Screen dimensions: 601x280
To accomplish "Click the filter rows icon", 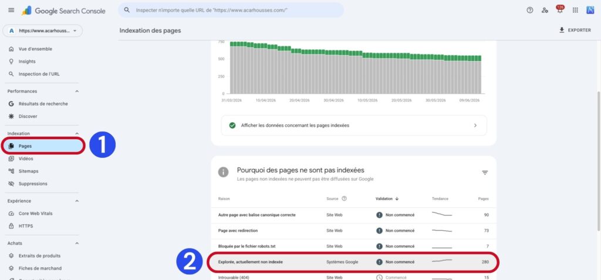I will point(485,173).
